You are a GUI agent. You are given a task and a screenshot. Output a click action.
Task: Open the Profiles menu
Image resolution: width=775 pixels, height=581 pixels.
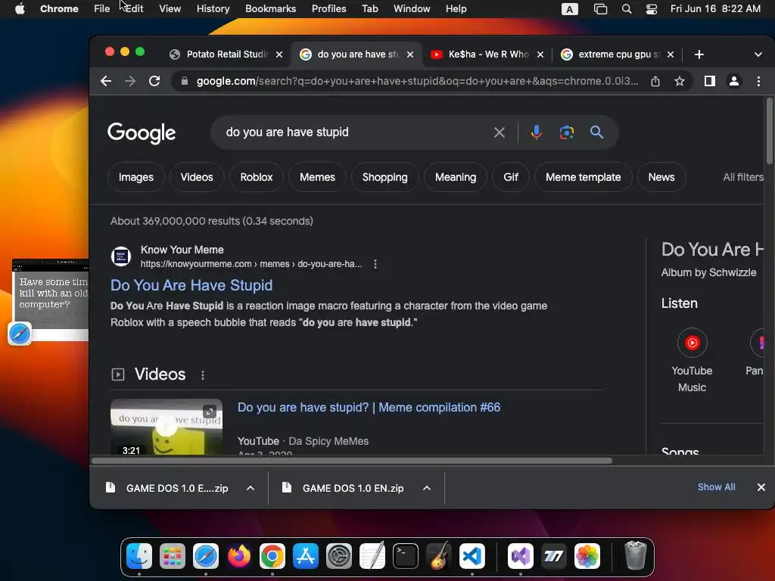[x=328, y=9]
